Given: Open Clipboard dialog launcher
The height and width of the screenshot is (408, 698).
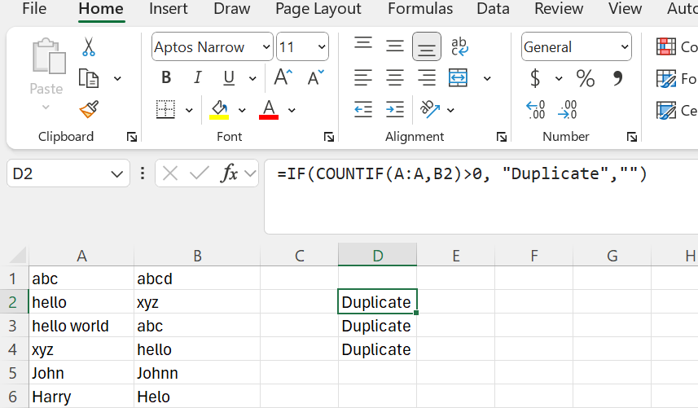Looking at the screenshot, I should (x=132, y=137).
